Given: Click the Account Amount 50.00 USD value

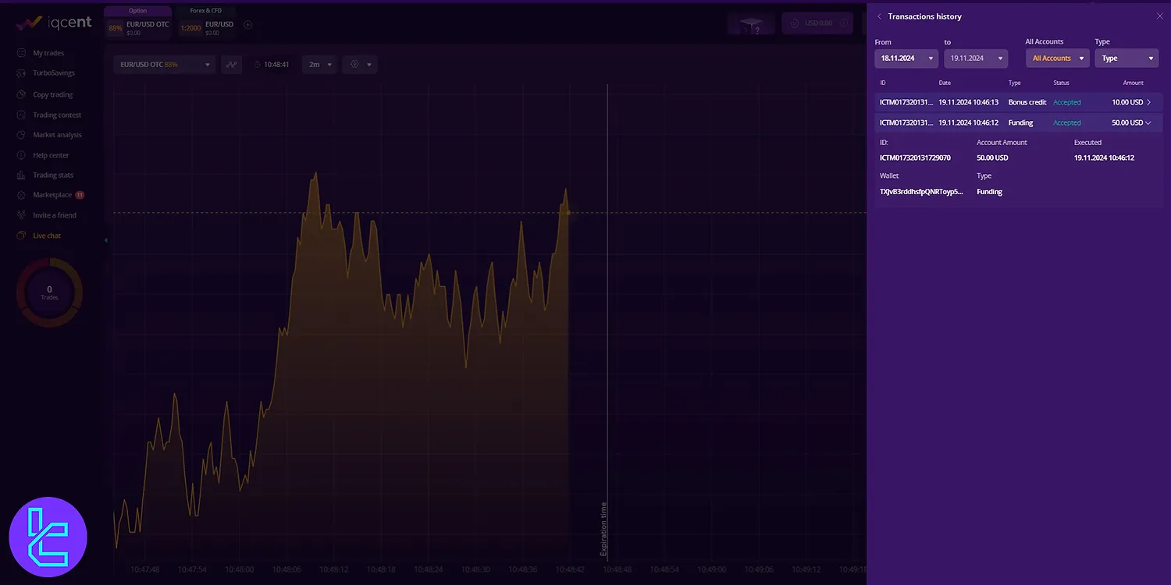Looking at the screenshot, I should 992,158.
